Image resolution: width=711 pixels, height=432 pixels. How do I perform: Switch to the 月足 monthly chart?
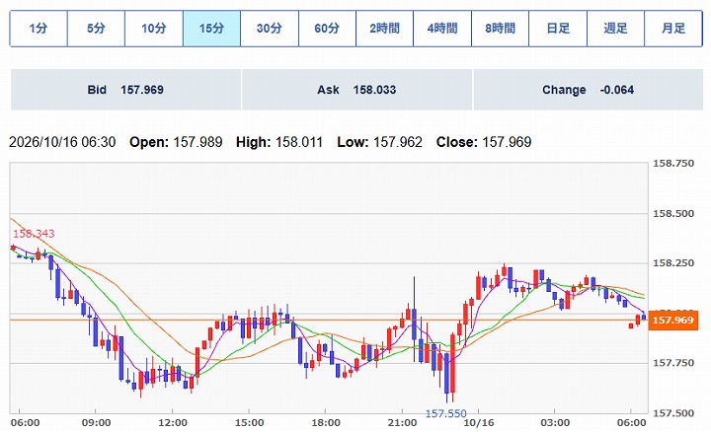(673, 29)
